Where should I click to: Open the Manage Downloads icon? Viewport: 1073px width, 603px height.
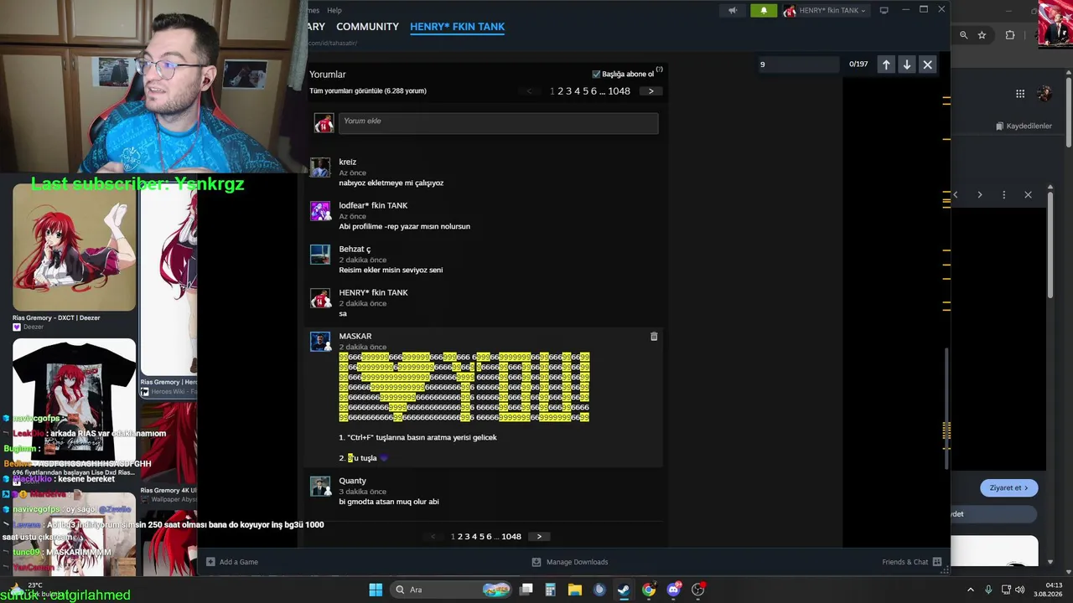536,562
